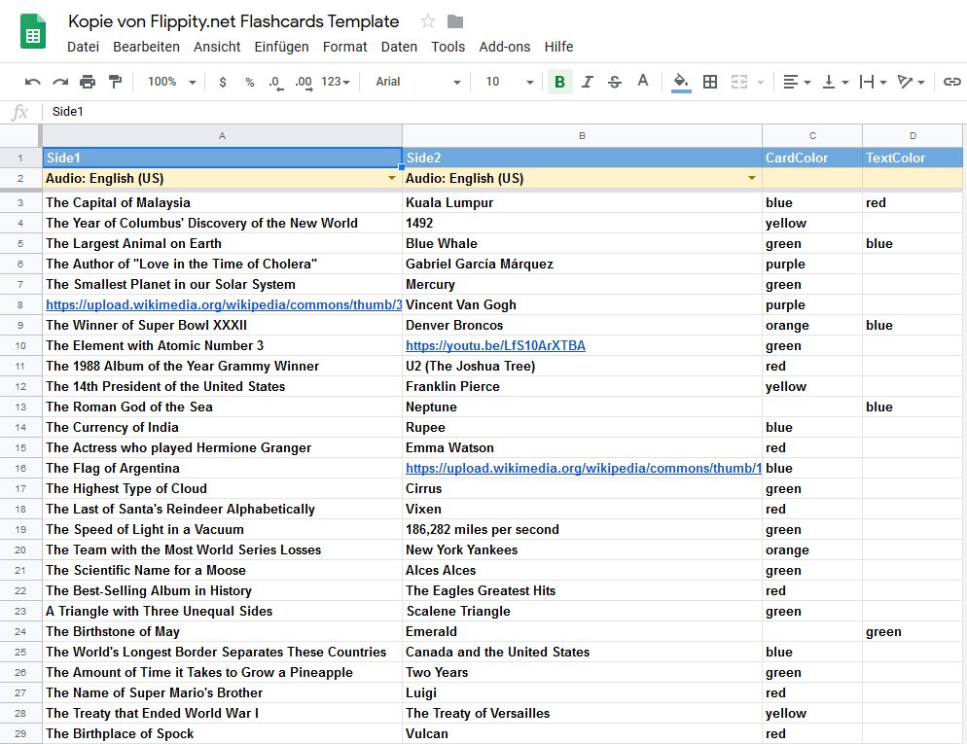
Task: Open the font size 10 dropdown
Action: [x=509, y=82]
